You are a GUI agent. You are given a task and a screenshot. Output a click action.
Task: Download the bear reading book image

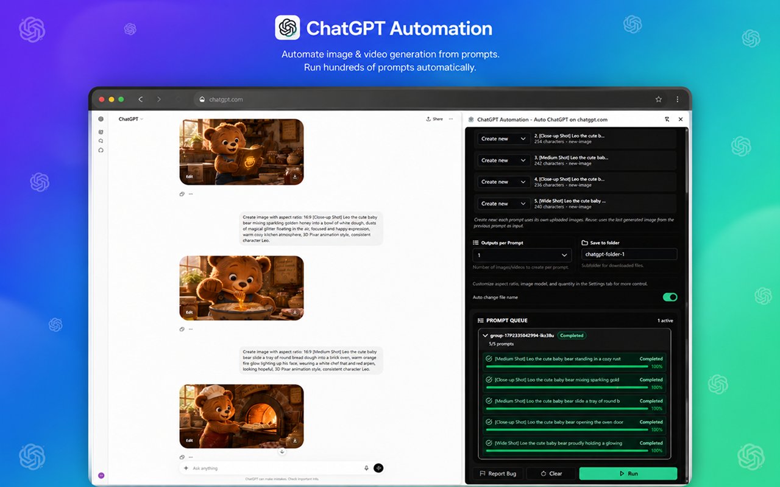click(295, 177)
